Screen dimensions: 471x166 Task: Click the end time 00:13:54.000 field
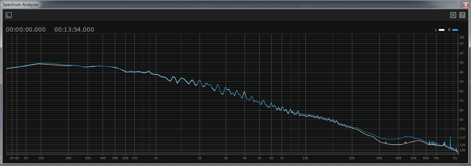tap(74, 30)
